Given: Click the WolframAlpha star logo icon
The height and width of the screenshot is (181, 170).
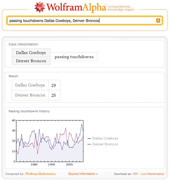Looking at the screenshot, I should (40, 7).
